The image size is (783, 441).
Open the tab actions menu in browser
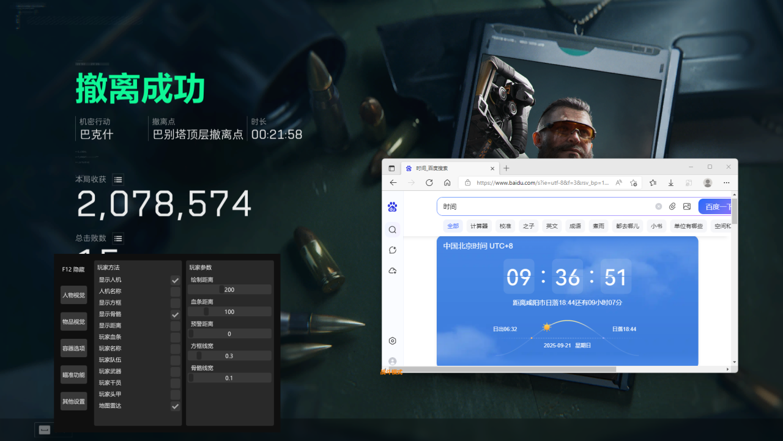tap(391, 168)
